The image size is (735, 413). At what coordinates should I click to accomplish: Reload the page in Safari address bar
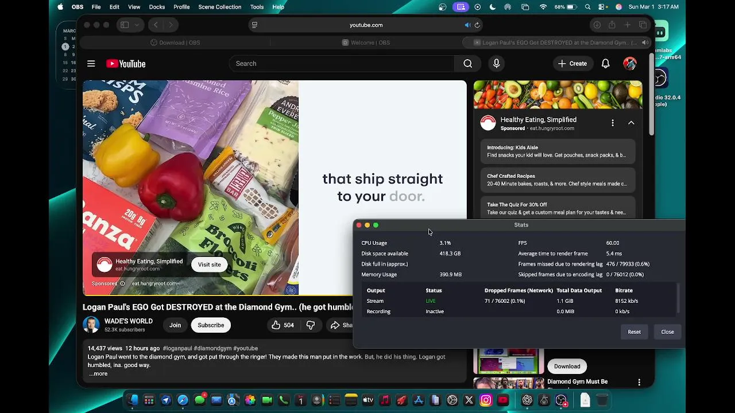477,25
